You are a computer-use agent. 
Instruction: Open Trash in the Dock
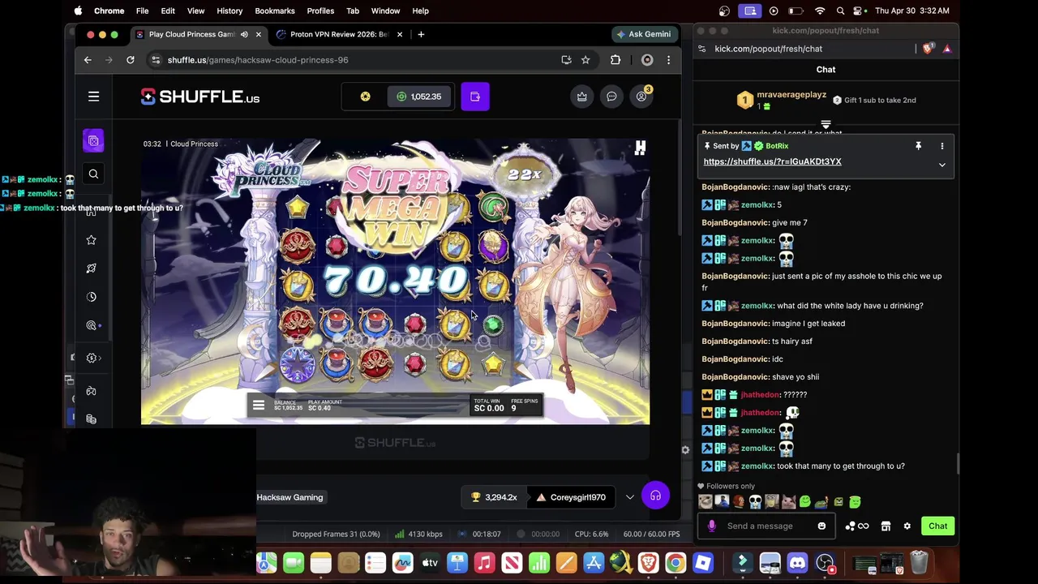click(919, 563)
